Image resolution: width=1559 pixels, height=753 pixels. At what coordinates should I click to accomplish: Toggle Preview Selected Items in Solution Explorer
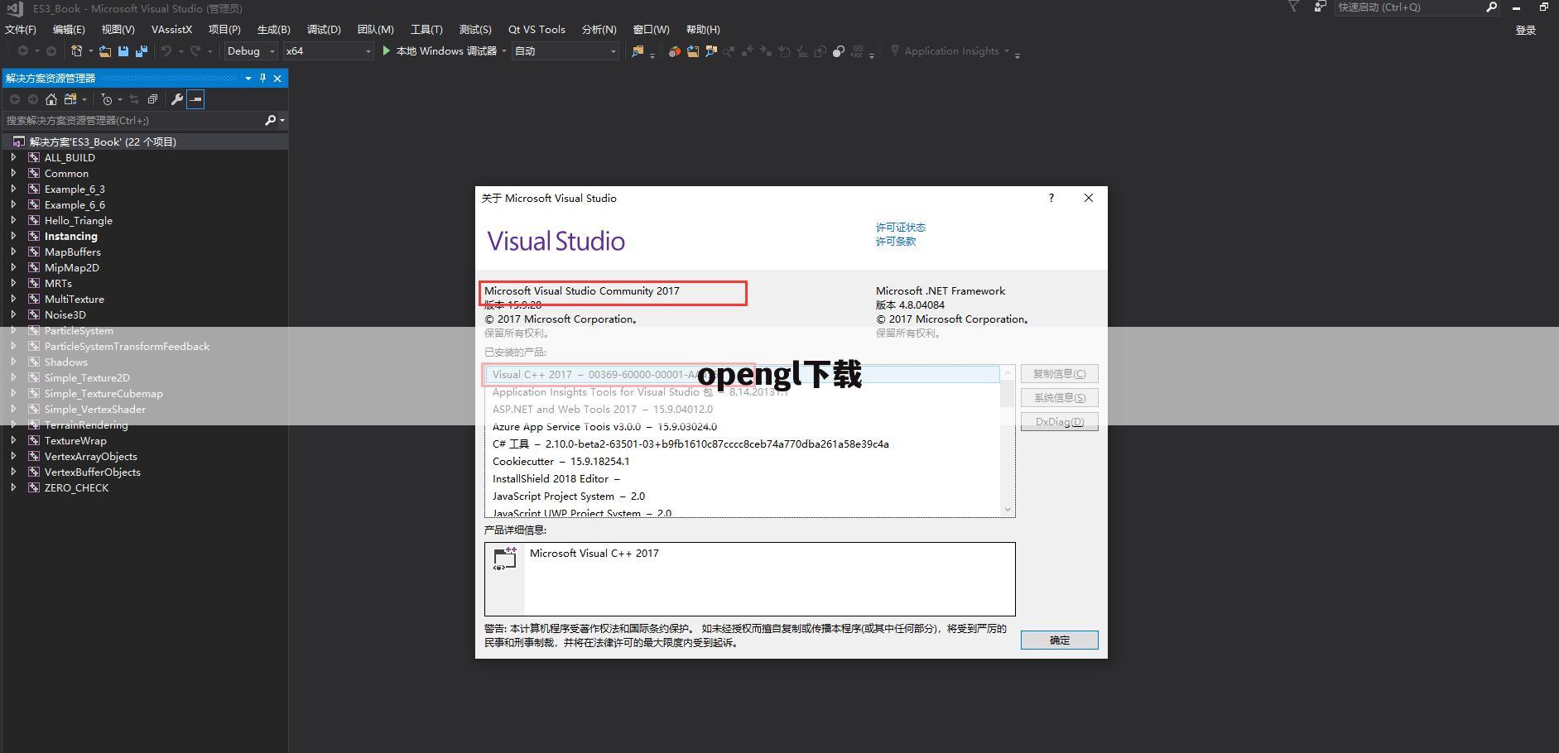tap(195, 99)
